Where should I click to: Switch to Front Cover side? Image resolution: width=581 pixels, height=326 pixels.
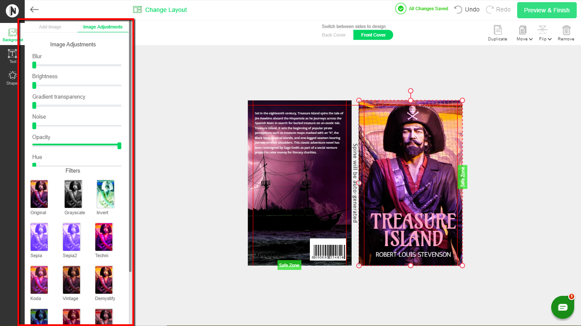coord(373,35)
